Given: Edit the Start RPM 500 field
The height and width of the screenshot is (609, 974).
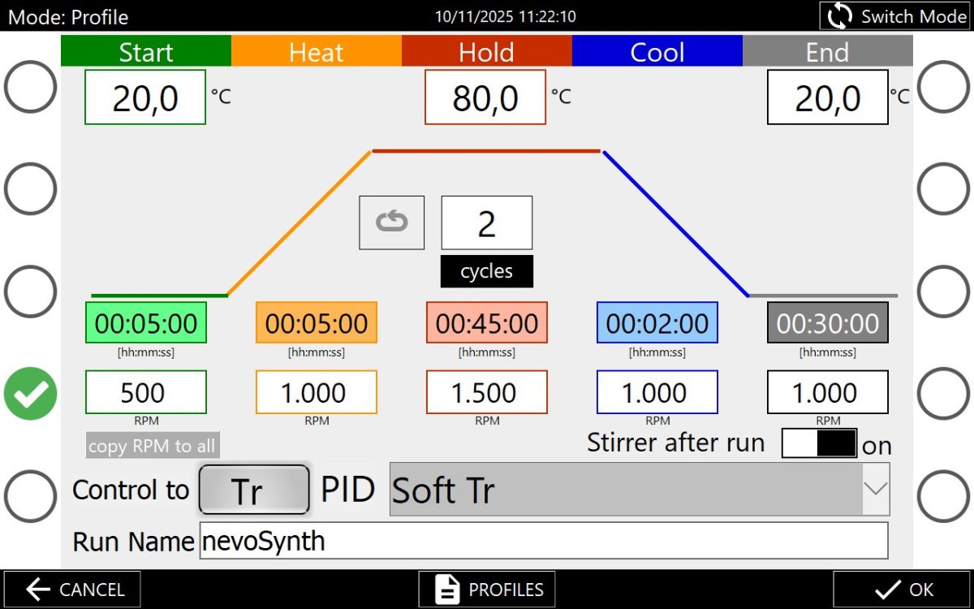Looking at the screenshot, I should pos(145,393).
